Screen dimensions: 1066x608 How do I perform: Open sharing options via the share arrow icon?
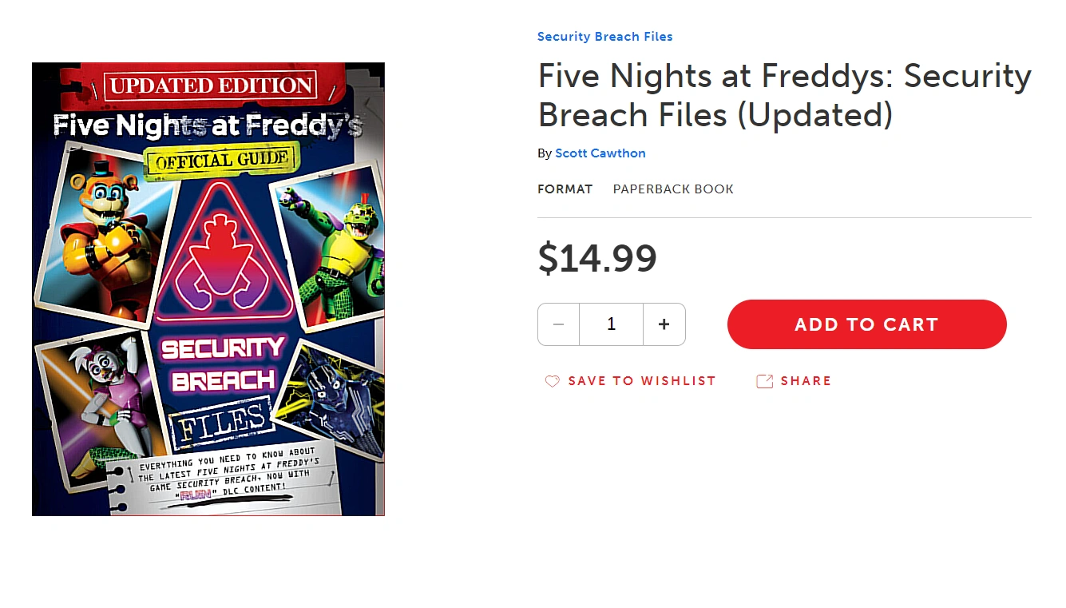[x=765, y=381]
